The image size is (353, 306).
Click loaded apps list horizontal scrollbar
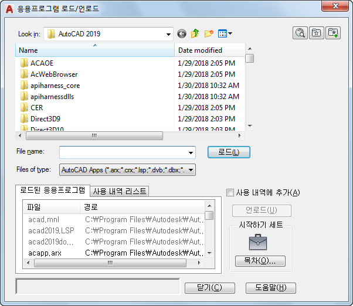point(110,263)
